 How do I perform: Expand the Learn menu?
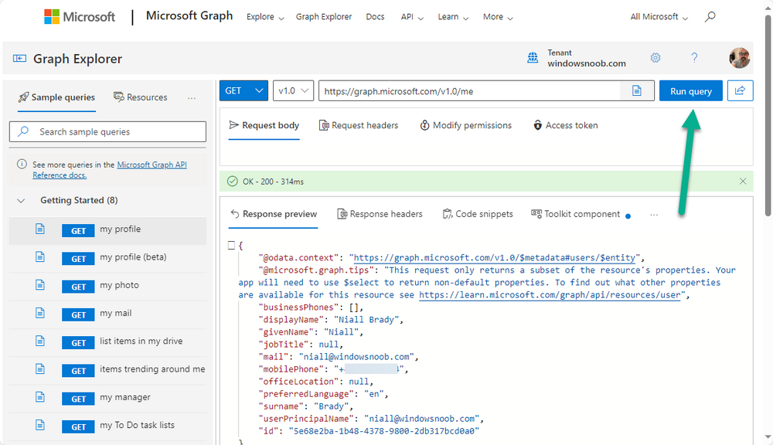coord(453,17)
